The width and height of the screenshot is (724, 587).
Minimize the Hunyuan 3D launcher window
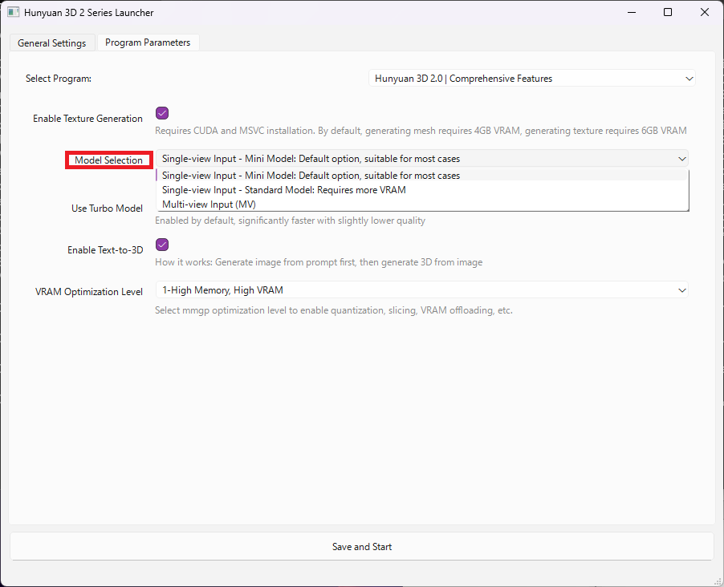pos(631,13)
